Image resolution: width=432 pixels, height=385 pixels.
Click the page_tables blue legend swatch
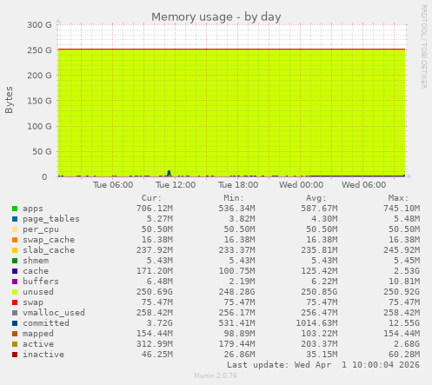coord(15,219)
